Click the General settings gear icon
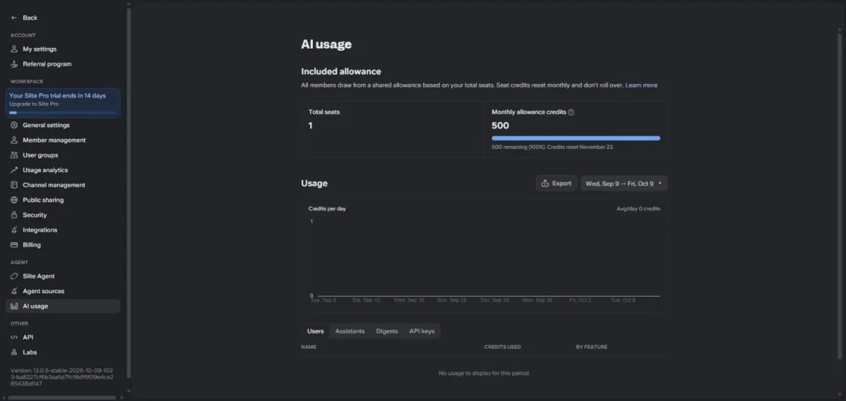Viewport: 846px width, 401px height. 14,125
